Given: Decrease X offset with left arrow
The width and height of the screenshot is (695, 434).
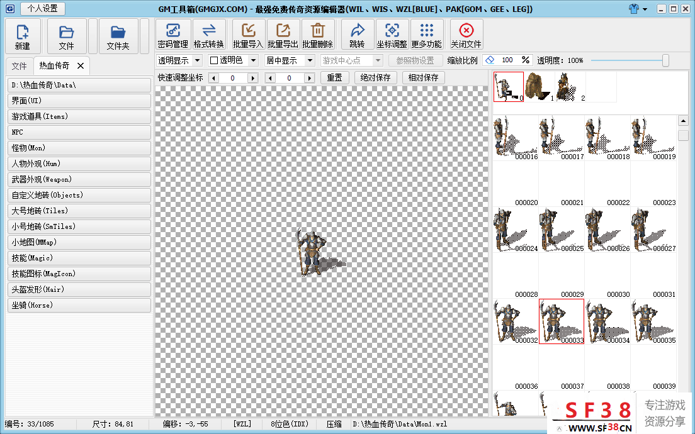Looking at the screenshot, I should click(x=213, y=78).
